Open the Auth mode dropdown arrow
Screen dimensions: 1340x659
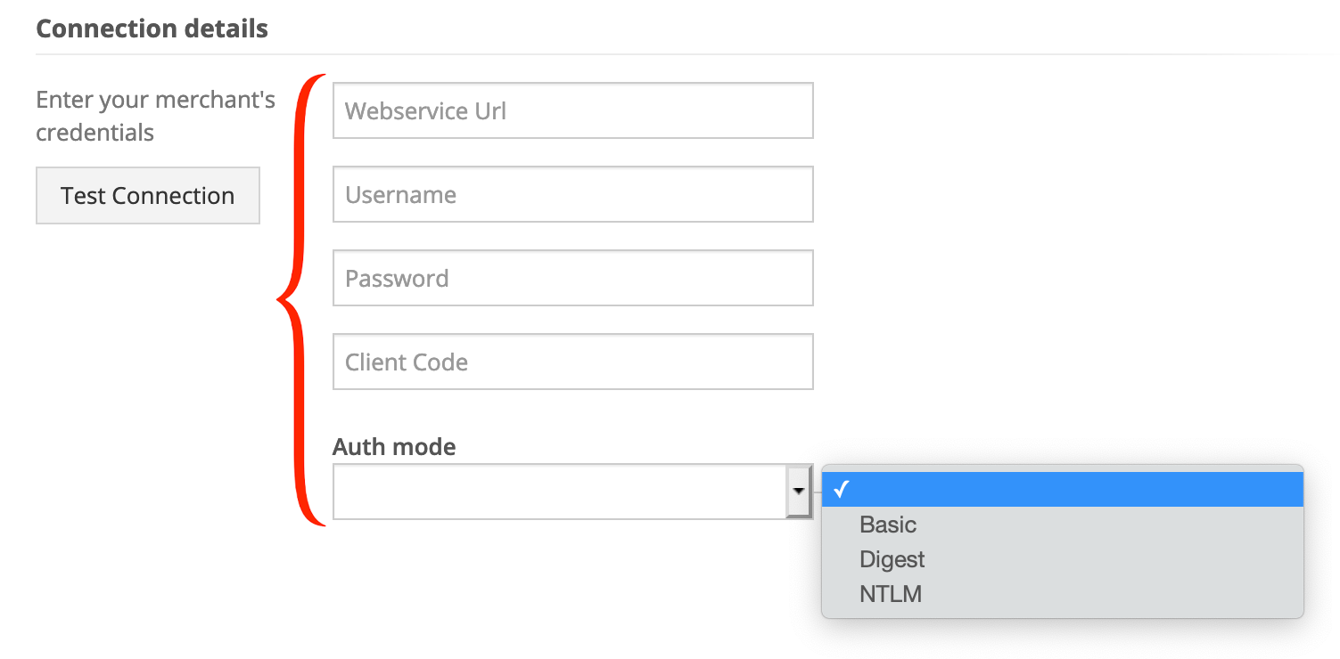click(799, 492)
